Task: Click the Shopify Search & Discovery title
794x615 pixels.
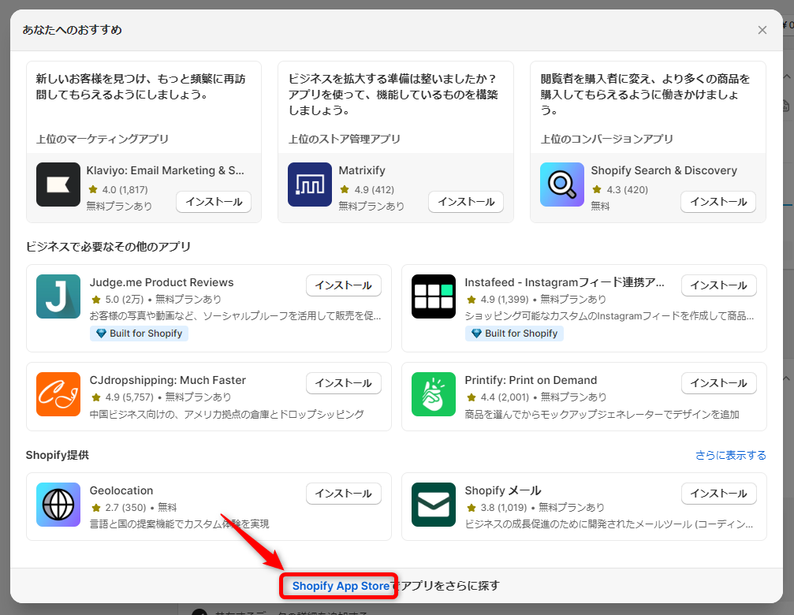Action: (664, 170)
